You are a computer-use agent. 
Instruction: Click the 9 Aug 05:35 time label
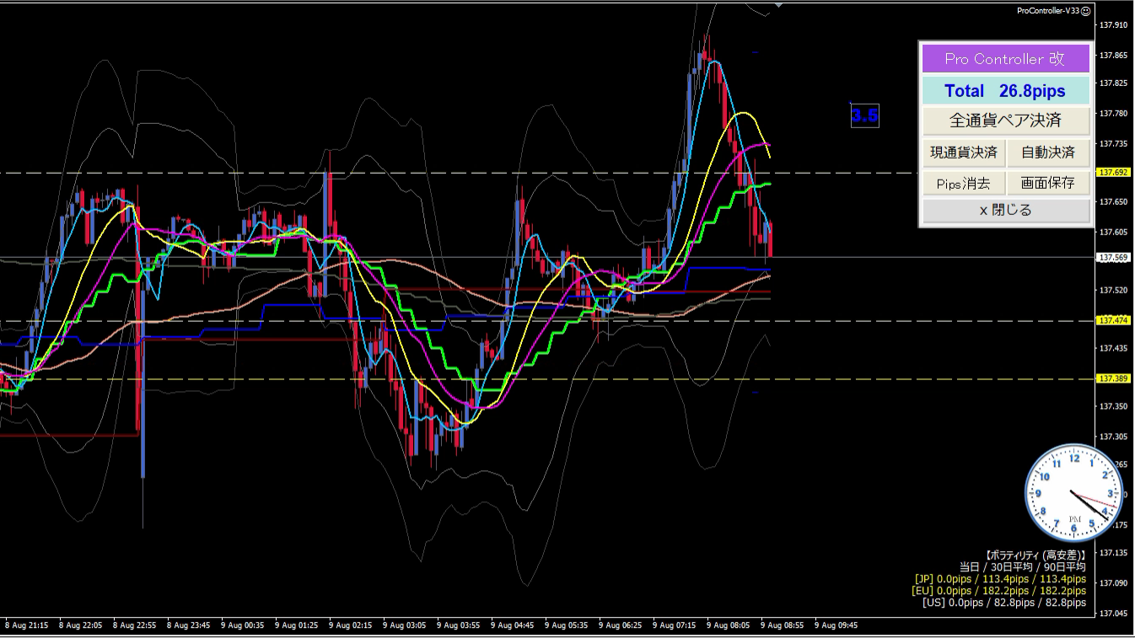(566, 625)
